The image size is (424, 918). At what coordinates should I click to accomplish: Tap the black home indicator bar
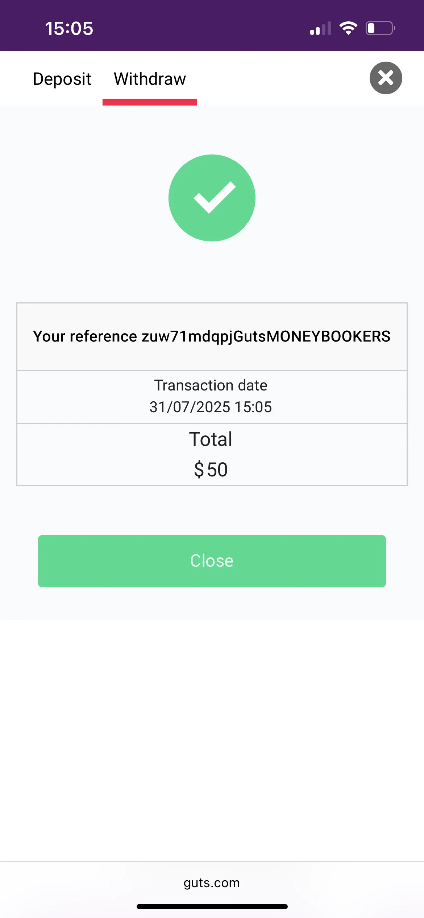coord(212,906)
